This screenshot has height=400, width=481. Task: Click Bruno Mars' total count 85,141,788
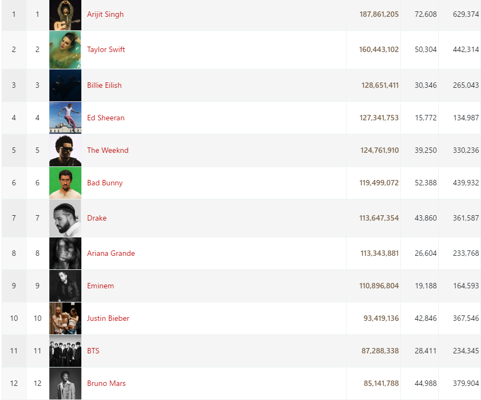[381, 383]
